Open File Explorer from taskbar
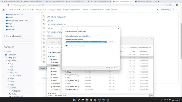The image size is (182, 102). click(x=87, y=100)
